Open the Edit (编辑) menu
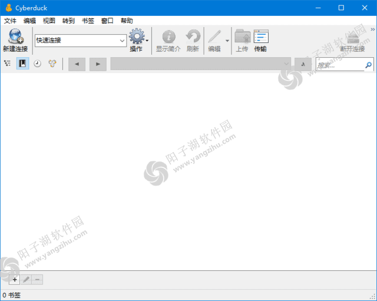377x301 pixels. coord(29,21)
